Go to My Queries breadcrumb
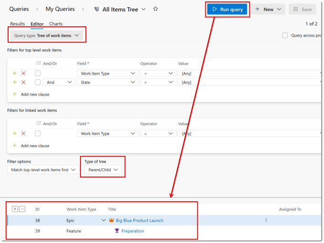324x243 pixels. pos(60,9)
